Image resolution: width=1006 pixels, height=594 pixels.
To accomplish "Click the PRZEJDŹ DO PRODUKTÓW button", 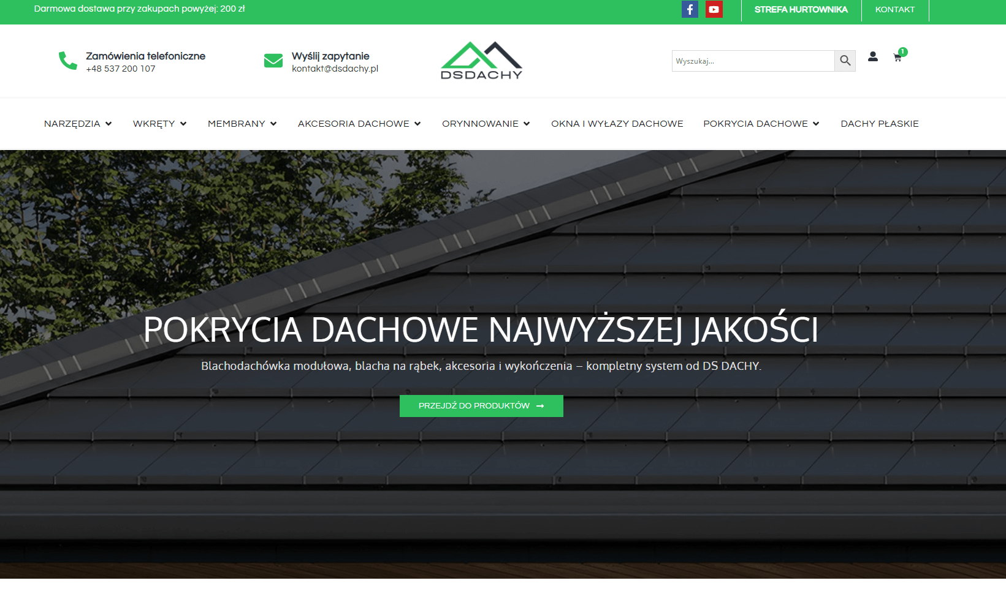I will (x=481, y=405).
